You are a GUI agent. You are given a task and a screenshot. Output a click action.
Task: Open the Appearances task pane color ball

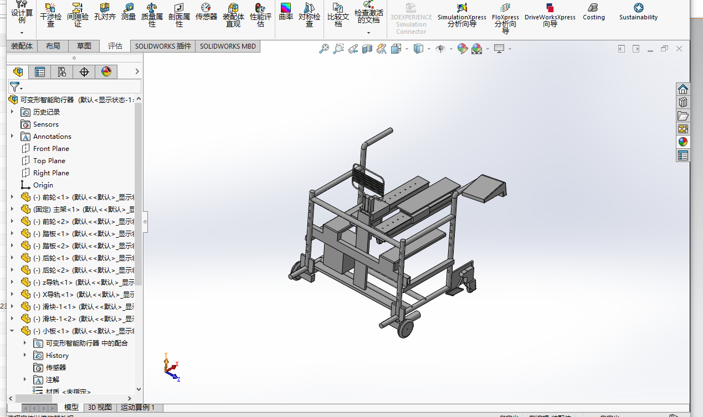683,142
